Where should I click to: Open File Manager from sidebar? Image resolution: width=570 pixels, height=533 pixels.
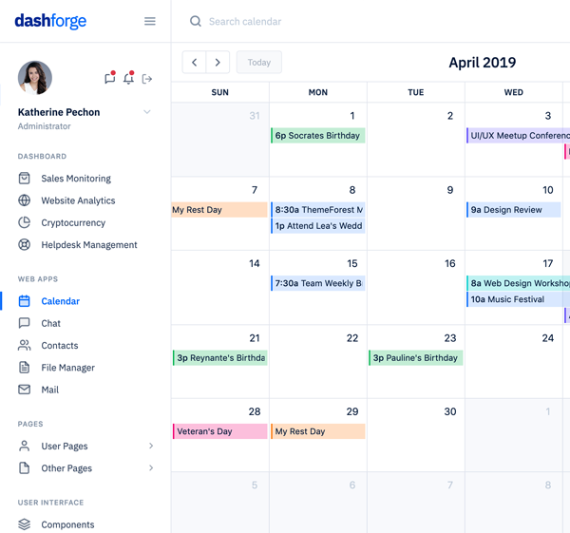(x=67, y=368)
